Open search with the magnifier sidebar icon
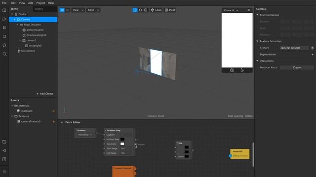 [4, 54]
